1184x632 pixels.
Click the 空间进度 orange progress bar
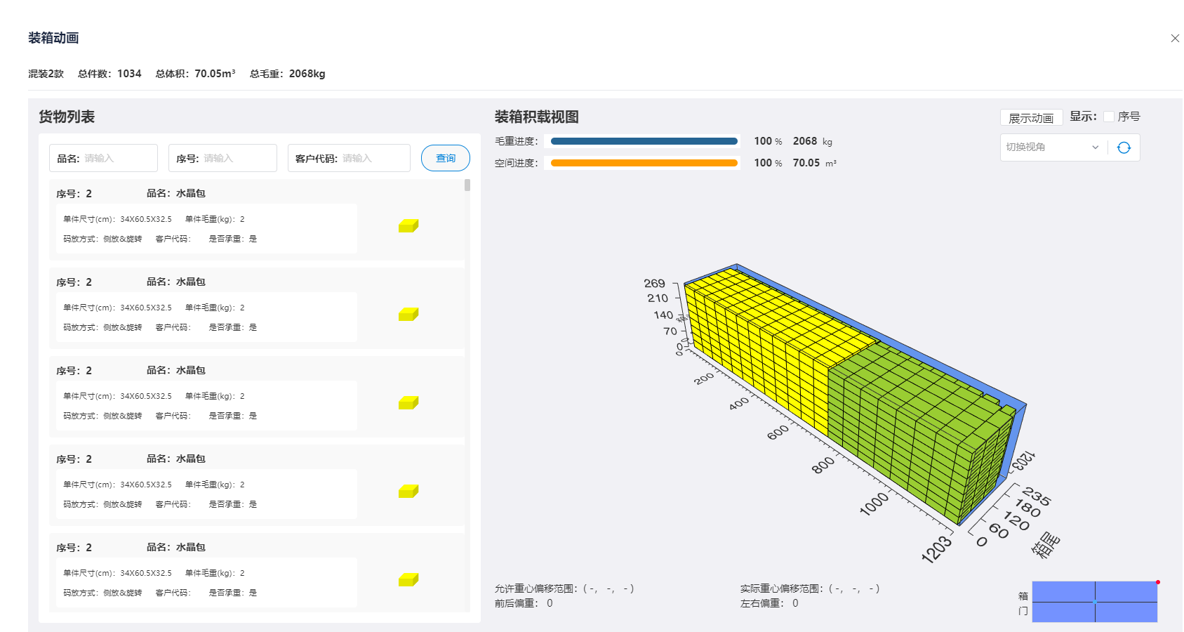tap(644, 163)
